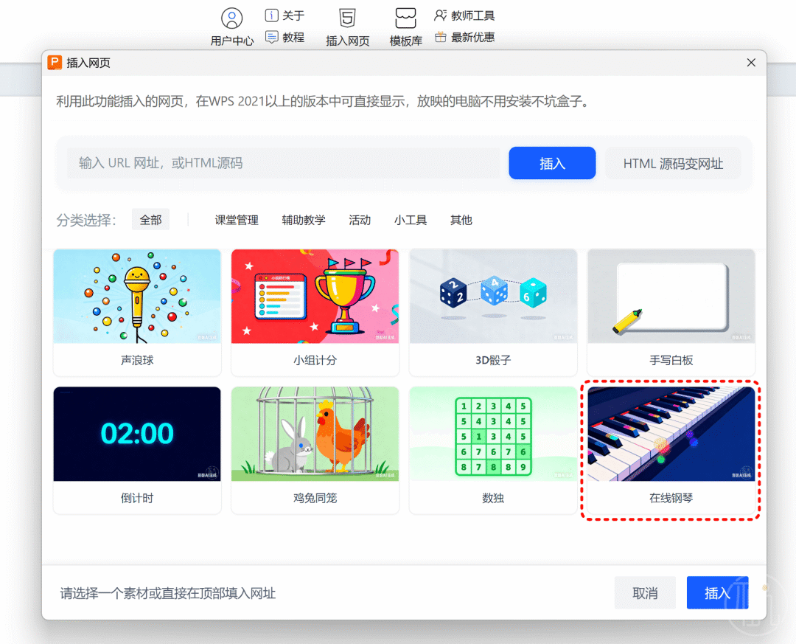Switch to the 活动 category
The image size is (796, 644).
tap(360, 220)
